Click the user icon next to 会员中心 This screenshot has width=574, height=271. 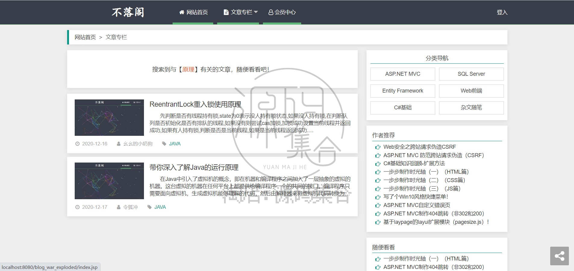[x=271, y=12]
